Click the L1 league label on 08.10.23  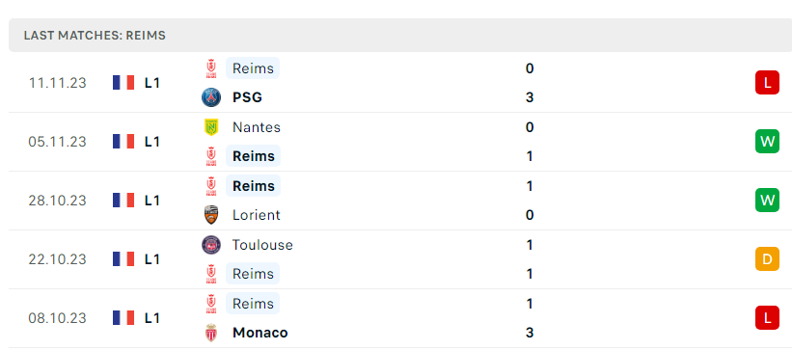[x=152, y=318]
